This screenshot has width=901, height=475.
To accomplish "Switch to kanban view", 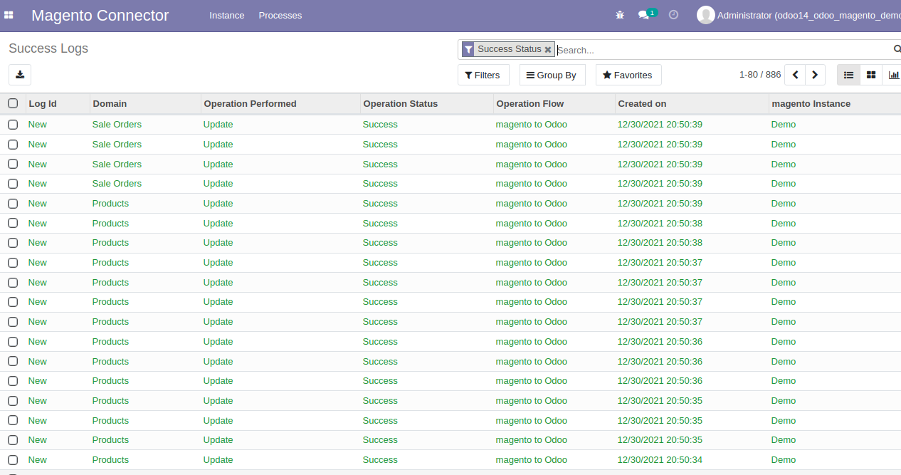I will pos(871,75).
